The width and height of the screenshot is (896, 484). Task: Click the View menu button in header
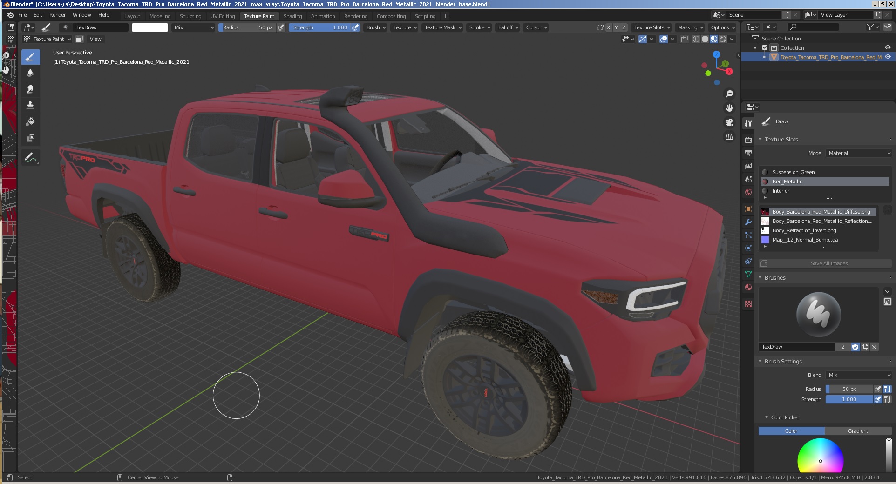[95, 39]
